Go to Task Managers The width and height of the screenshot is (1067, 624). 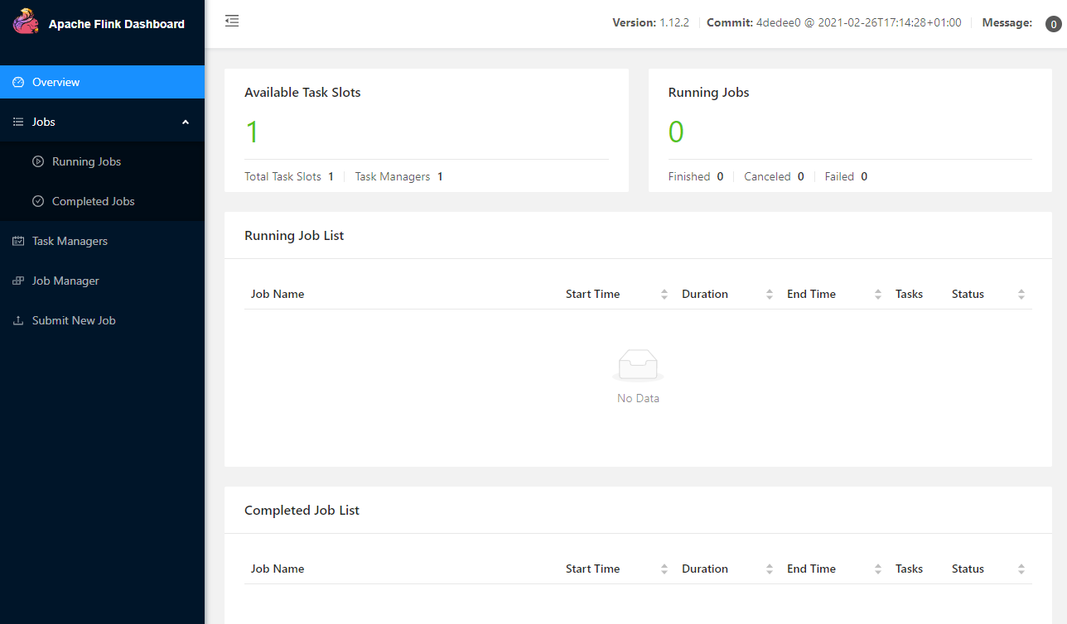[x=102, y=241]
